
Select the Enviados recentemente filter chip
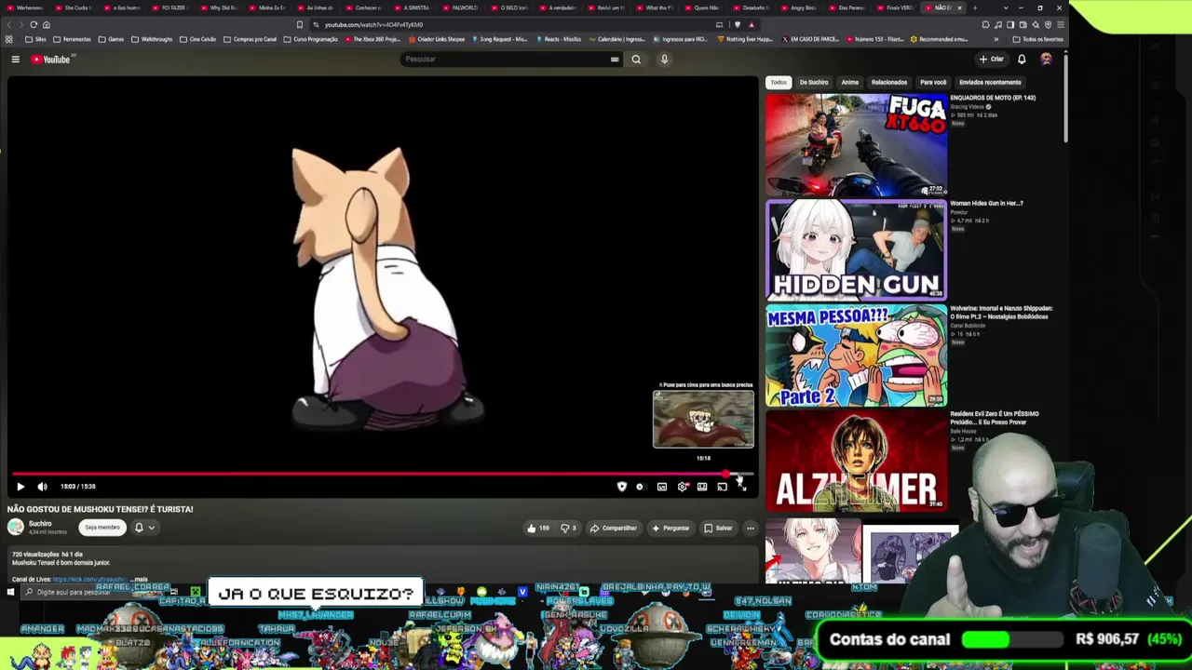click(x=990, y=82)
